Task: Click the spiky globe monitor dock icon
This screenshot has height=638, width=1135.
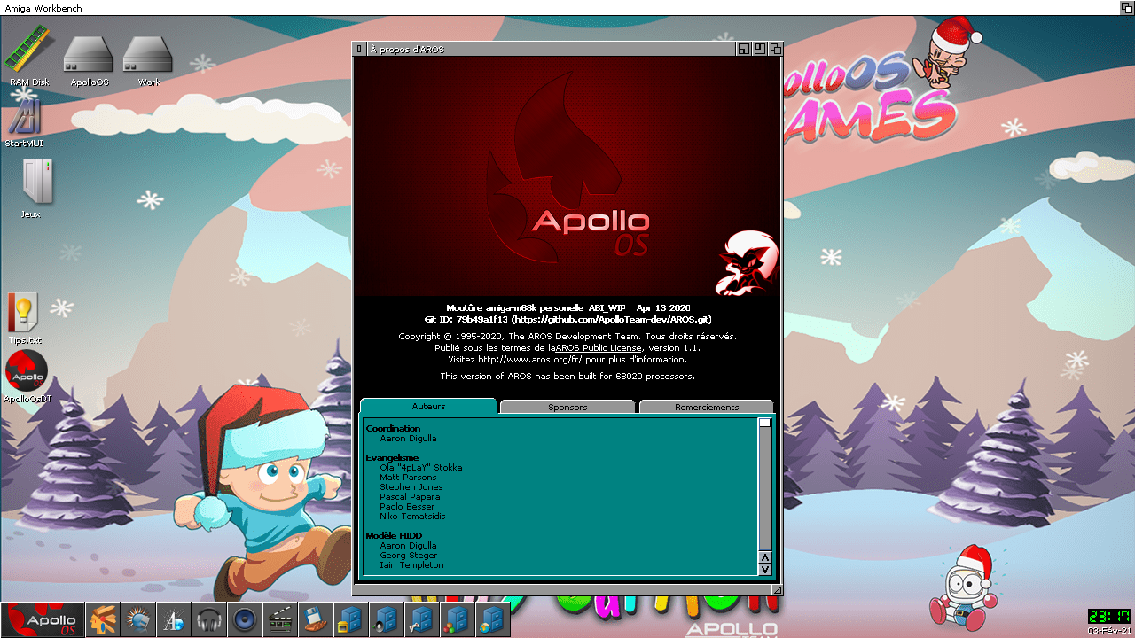Action: point(138,619)
